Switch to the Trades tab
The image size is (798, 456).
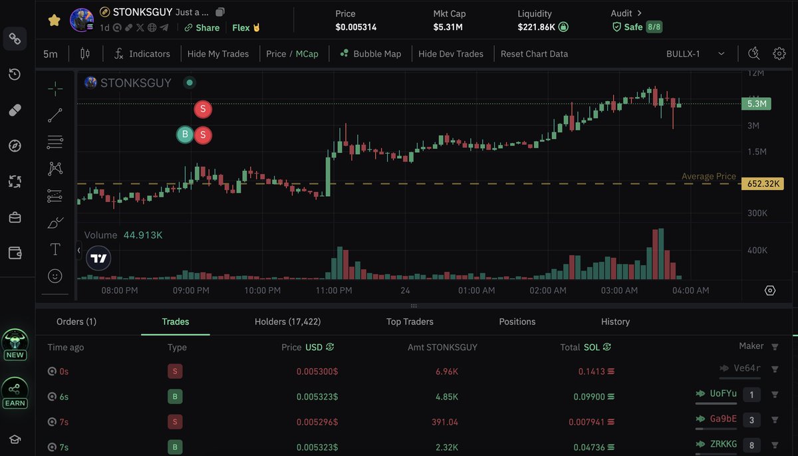click(176, 321)
